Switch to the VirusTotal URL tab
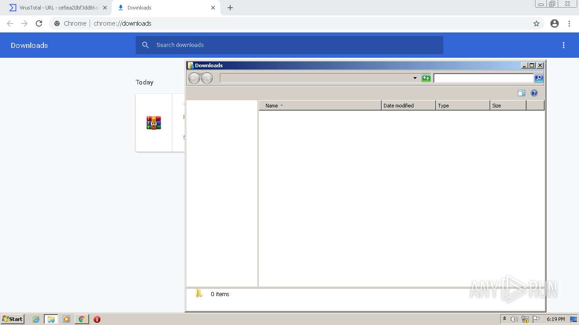The height and width of the screenshot is (325, 579). pyautogui.click(x=57, y=8)
